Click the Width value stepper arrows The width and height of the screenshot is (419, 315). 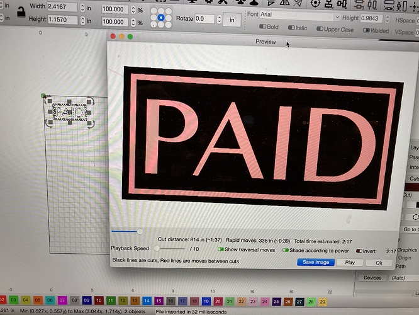(82, 8)
